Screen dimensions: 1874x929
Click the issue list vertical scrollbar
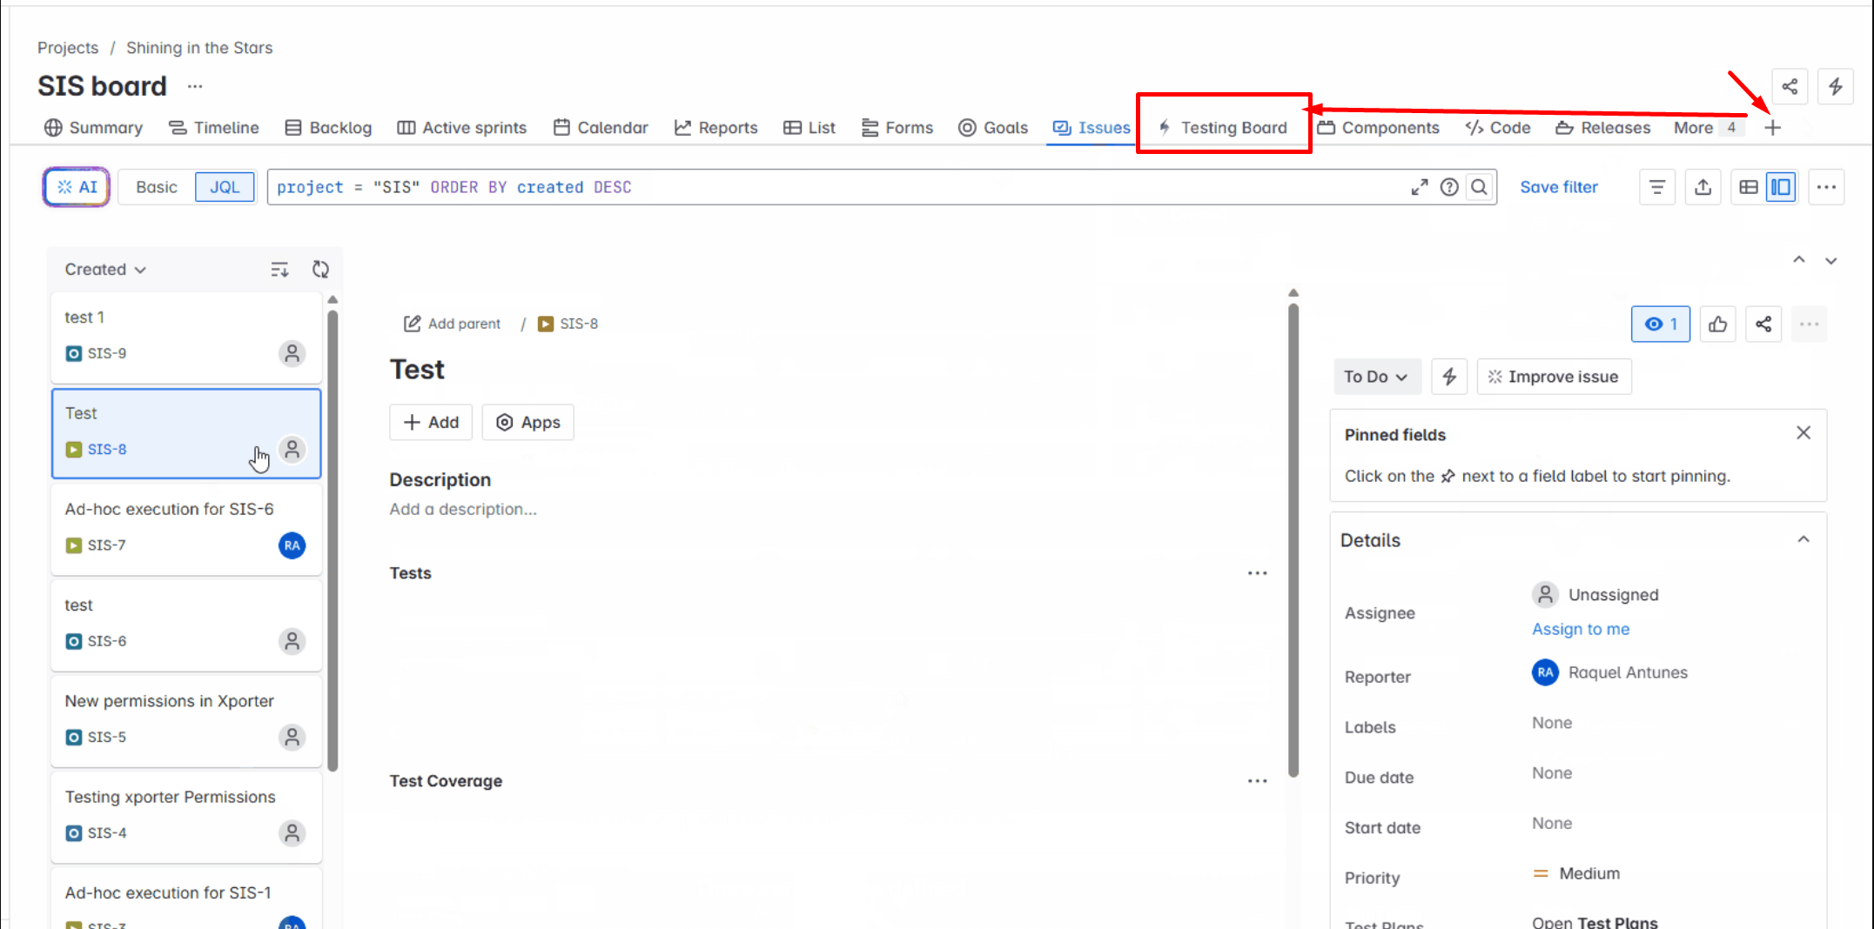[332, 539]
